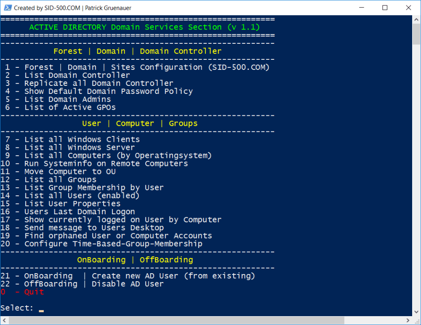421x325 pixels.
Task: Click the vertical scrollbar down arrow
Action: point(416,312)
